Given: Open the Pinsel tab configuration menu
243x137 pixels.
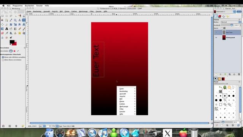Looking at the screenshot, I should (x=240, y=82).
